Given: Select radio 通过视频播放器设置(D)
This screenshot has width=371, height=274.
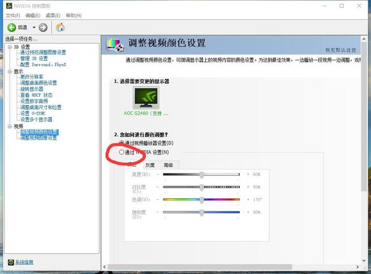Looking at the screenshot, I should [122, 143].
